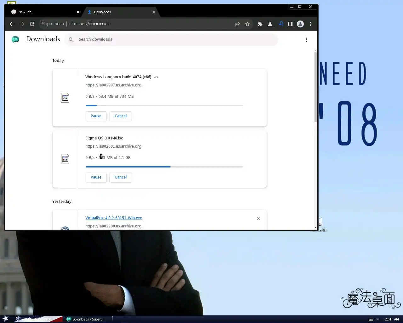
Task: Click the Windows Longhorn download progress bar
Action: tap(164, 106)
